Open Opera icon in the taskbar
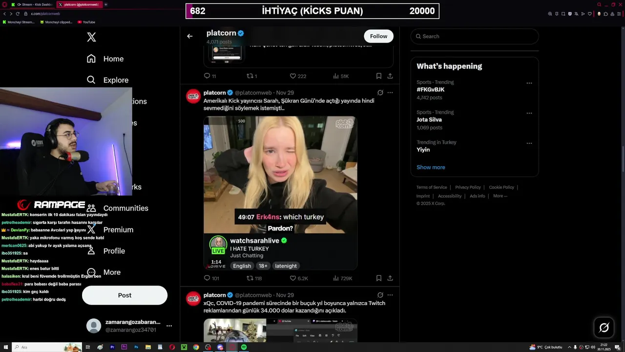This screenshot has height=352, width=625. 172,347
